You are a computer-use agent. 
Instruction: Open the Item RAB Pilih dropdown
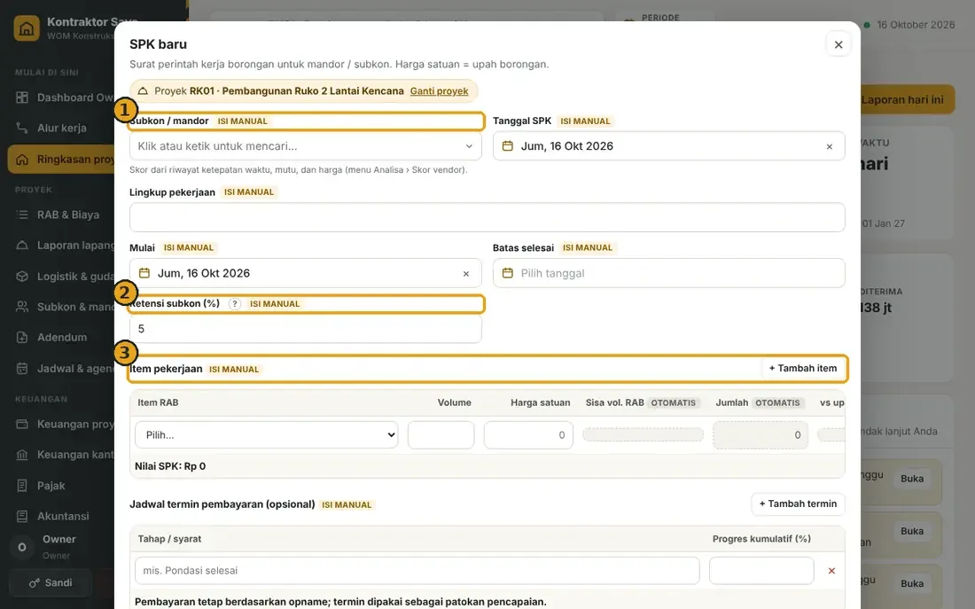click(266, 435)
